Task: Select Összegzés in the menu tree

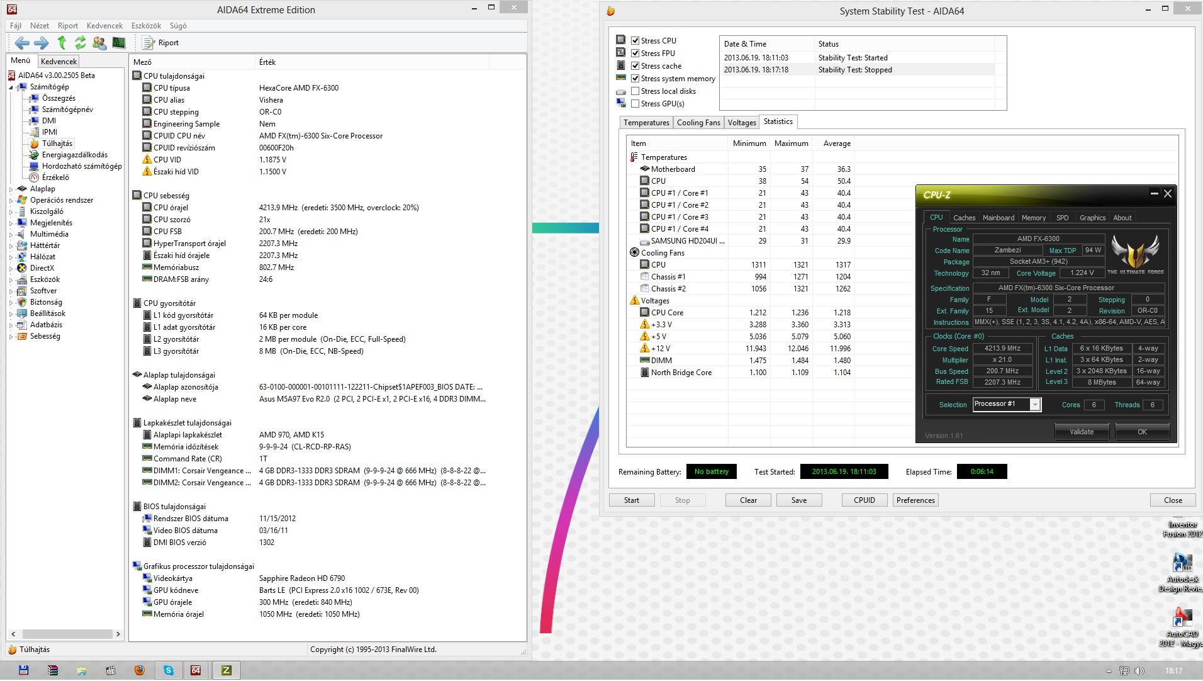Action: pyautogui.click(x=59, y=98)
